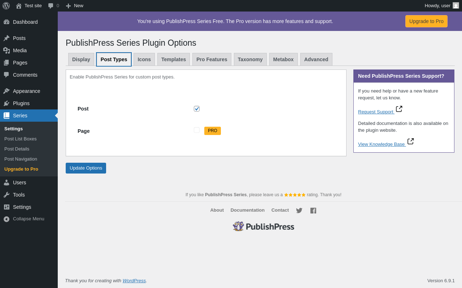This screenshot has width=462, height=288.
Task: Click the Pages icon in sidebar
Action: [6, 63]
